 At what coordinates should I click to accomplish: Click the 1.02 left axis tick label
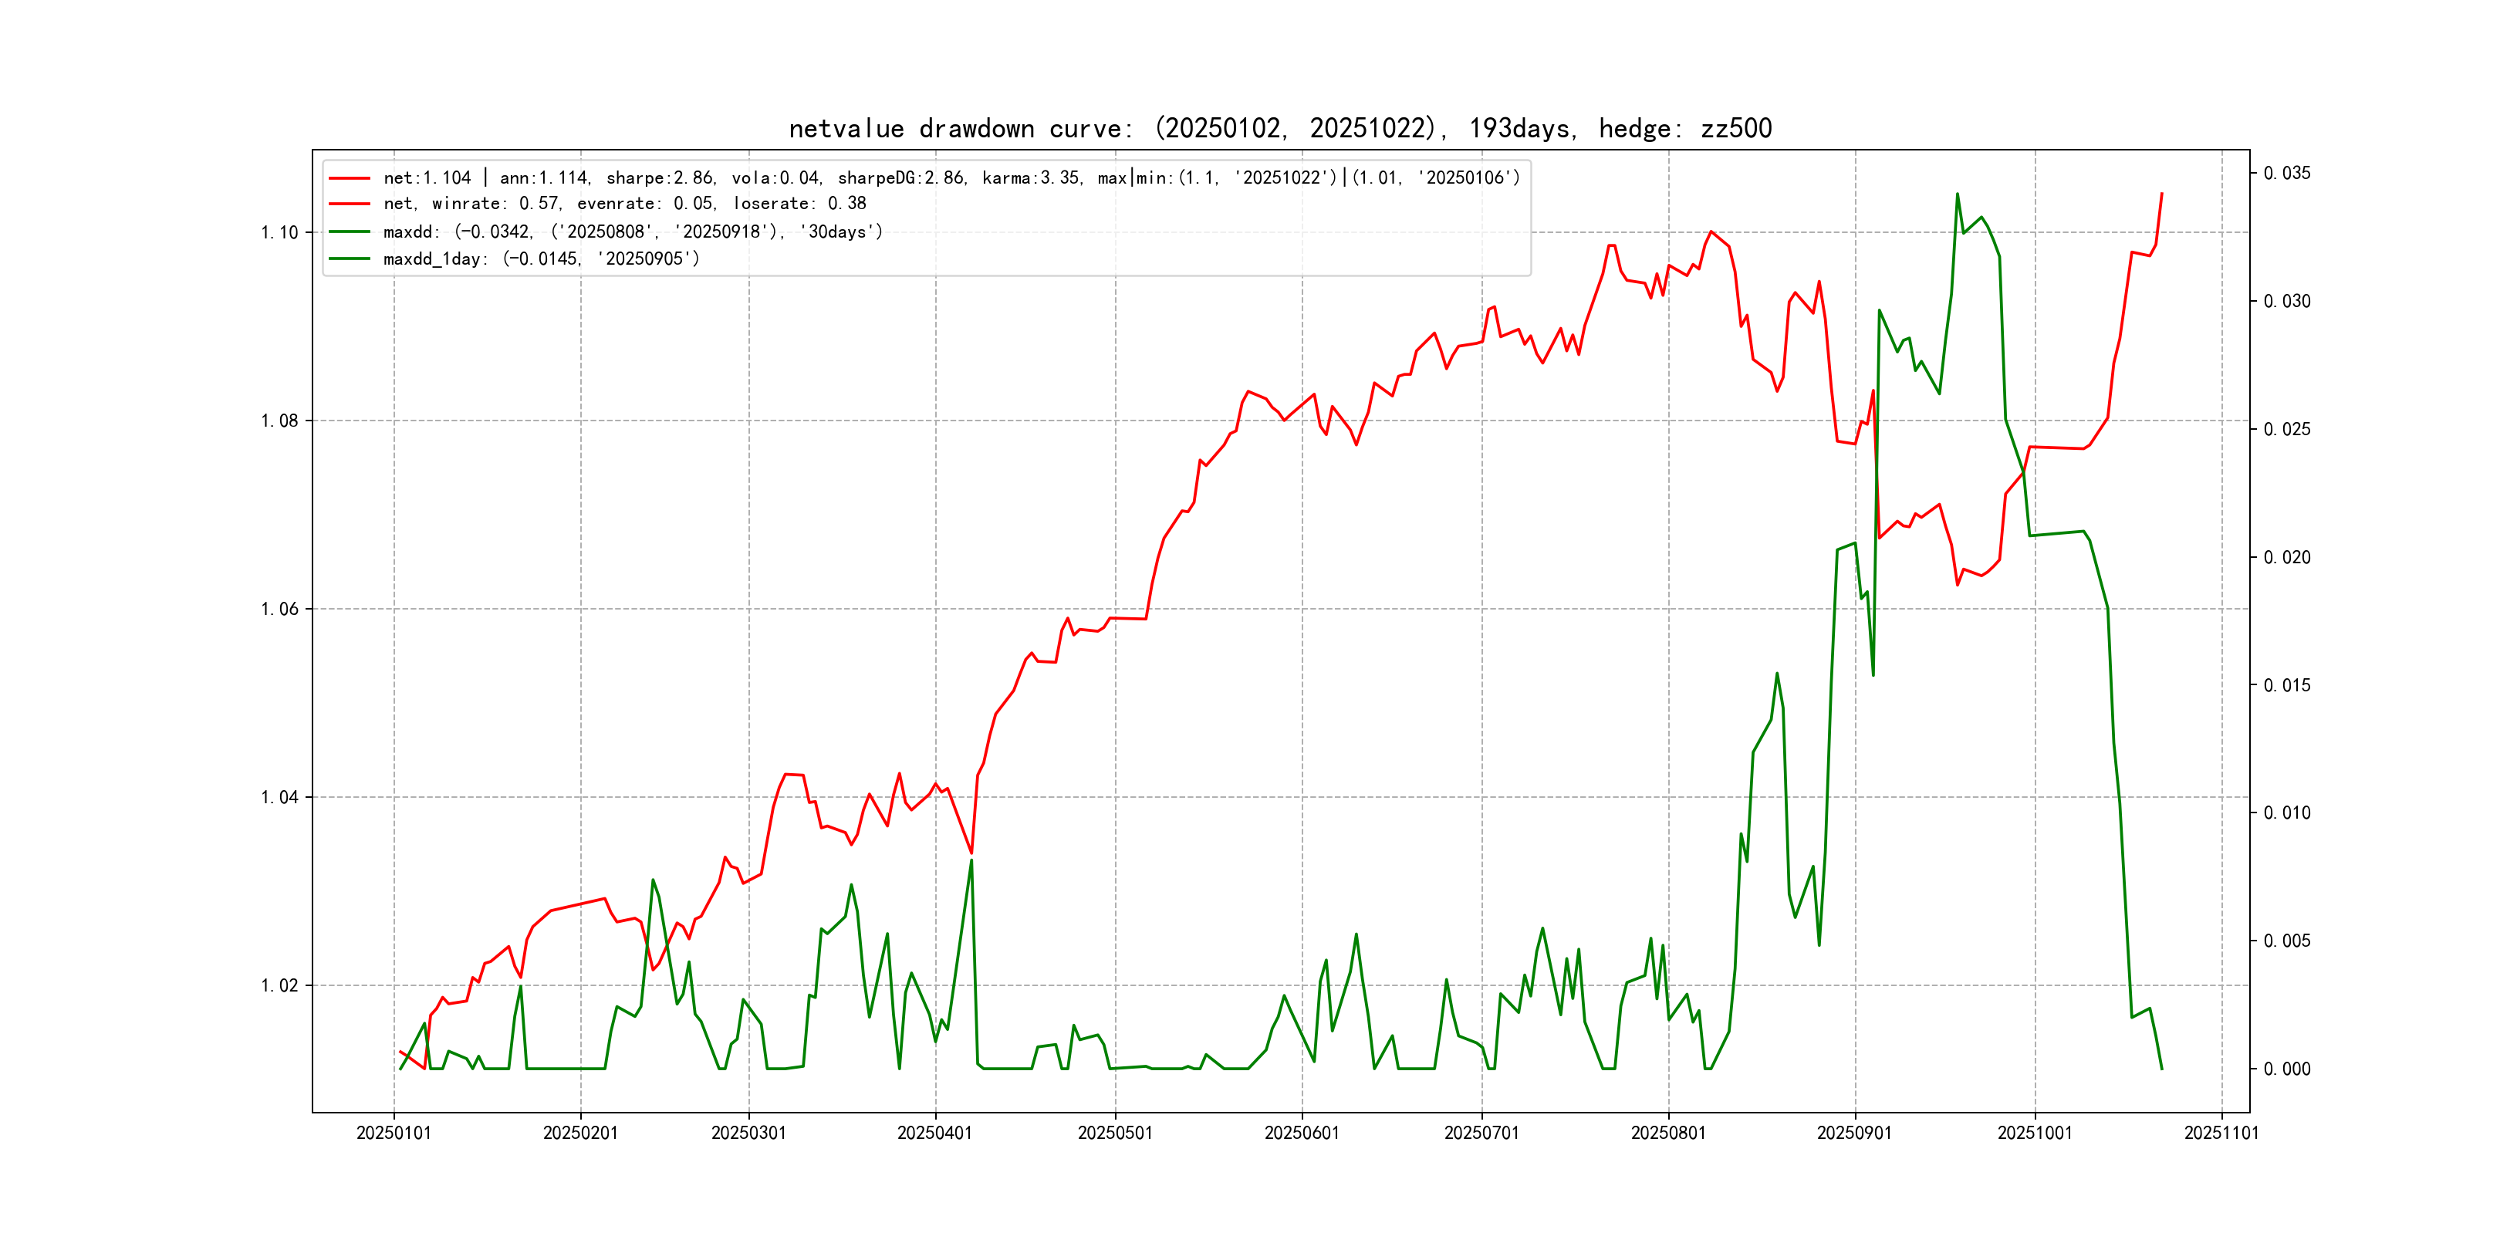tap(279, 986)
